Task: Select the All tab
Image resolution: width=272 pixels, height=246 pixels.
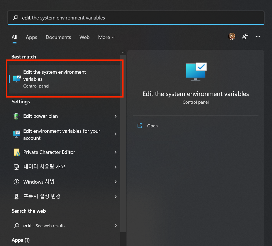Action: [x=14, y=37]
